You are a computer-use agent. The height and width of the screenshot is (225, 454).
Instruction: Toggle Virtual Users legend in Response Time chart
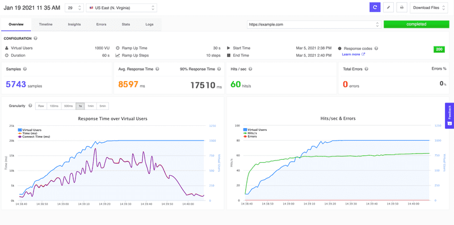tap(30, 130)
